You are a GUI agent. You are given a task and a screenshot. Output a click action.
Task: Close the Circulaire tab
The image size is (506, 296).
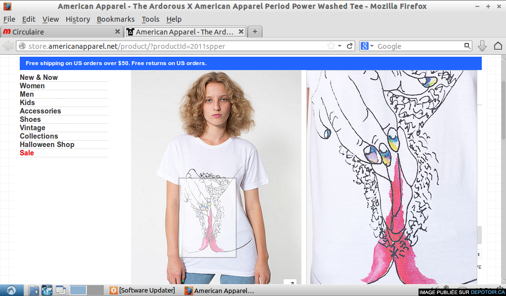pyautogui.click(x=118, y=32)
